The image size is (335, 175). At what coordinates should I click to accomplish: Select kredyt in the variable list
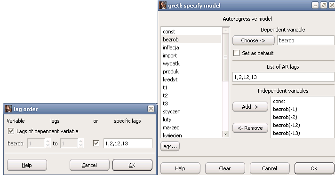191,80
